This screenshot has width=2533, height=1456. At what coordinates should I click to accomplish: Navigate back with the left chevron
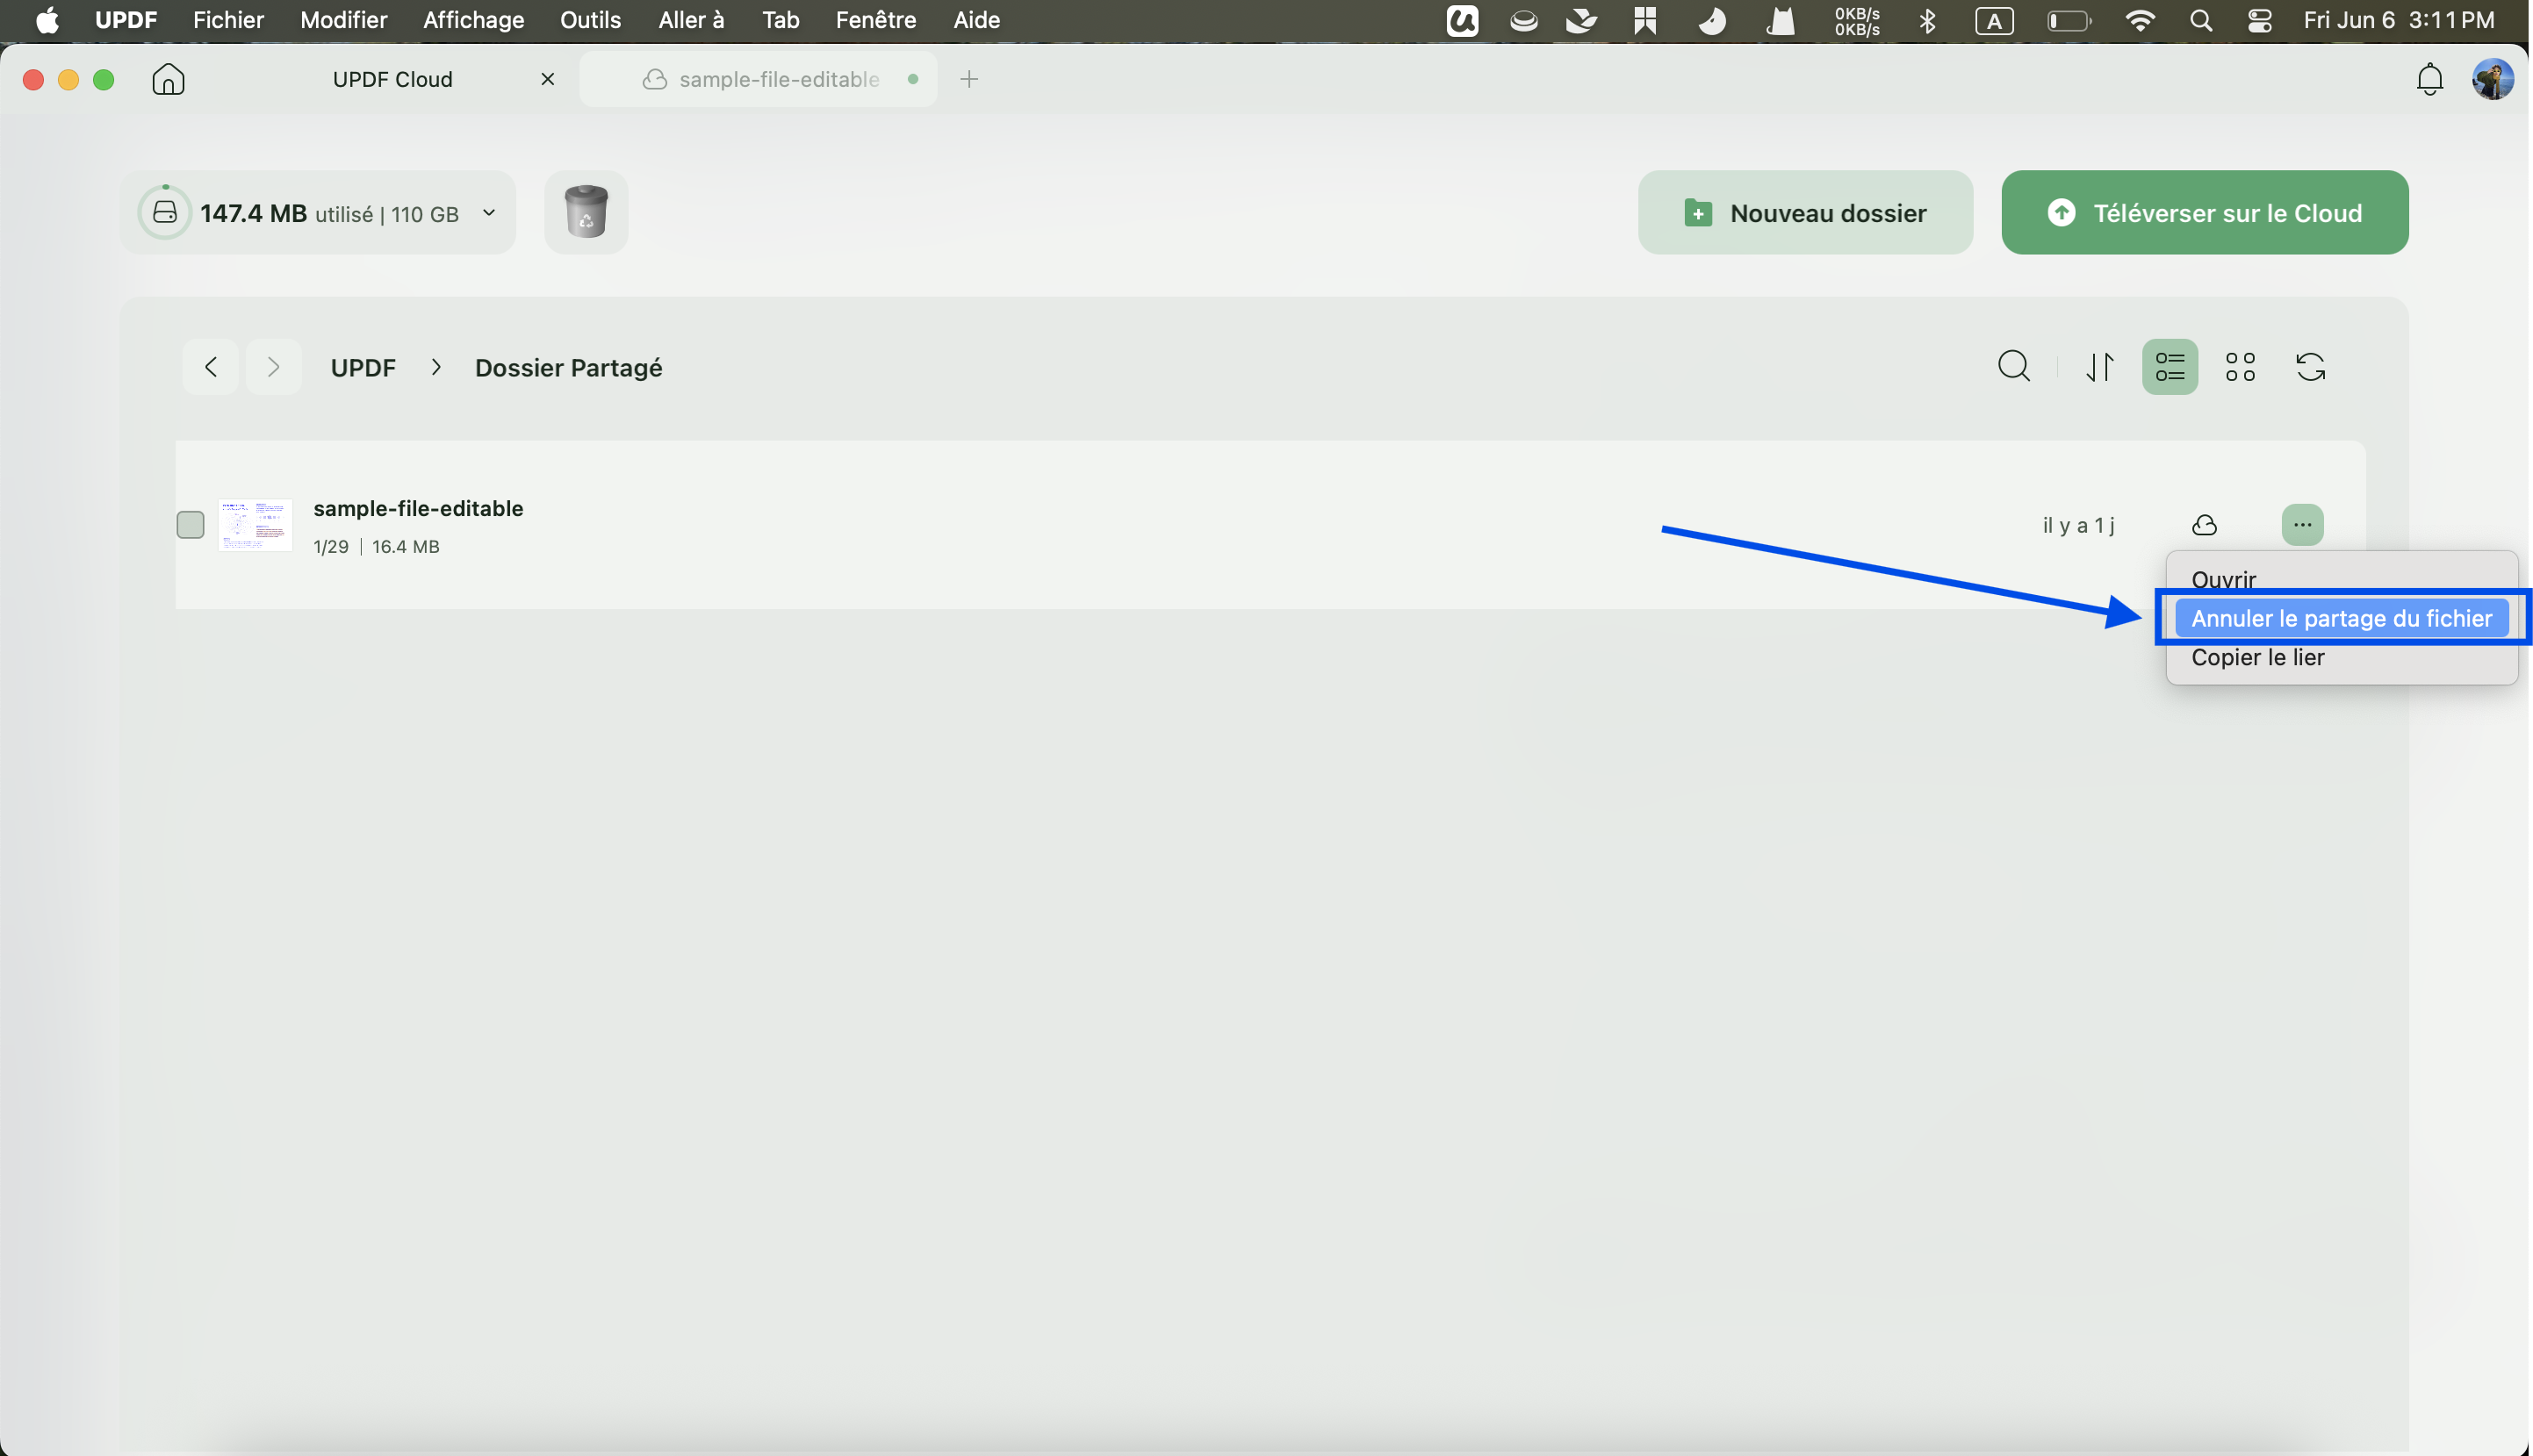pos(211,367)
